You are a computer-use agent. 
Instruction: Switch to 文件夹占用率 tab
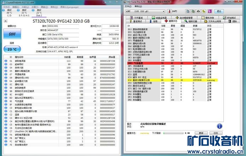213,21
